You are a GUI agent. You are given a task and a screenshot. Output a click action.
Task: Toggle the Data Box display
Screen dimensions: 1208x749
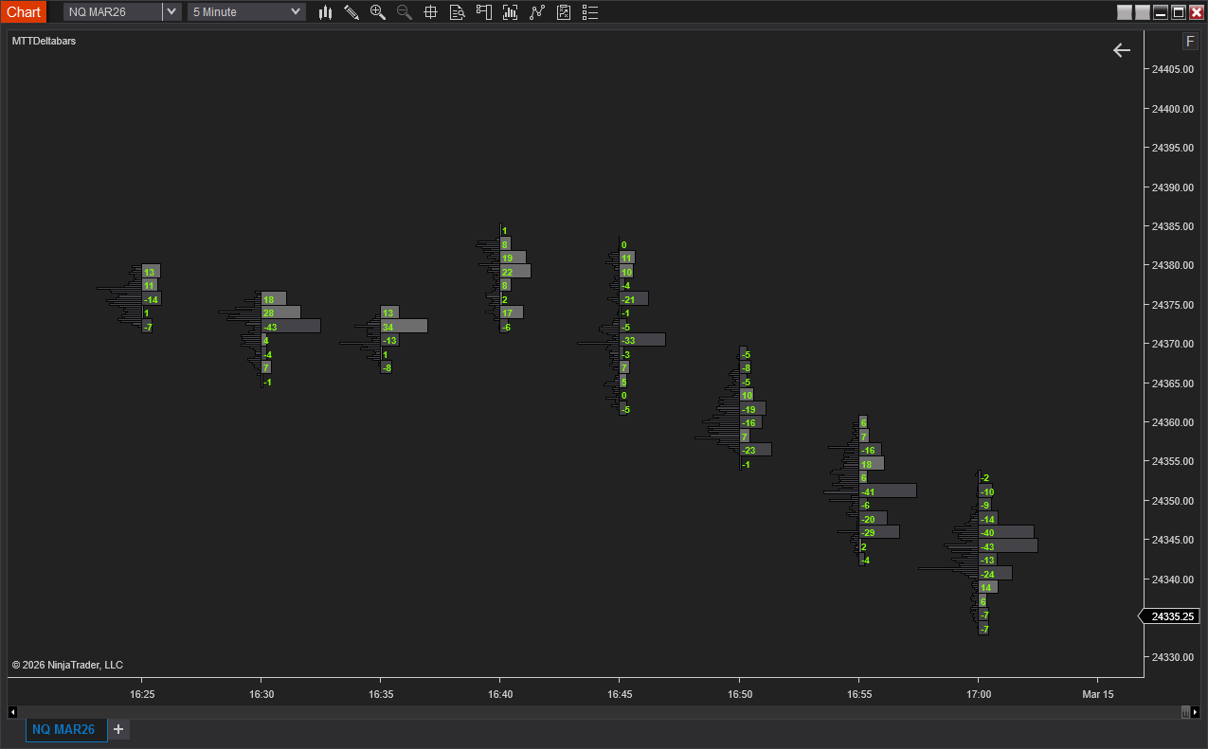pyautogui.click(x=458, y=12)
